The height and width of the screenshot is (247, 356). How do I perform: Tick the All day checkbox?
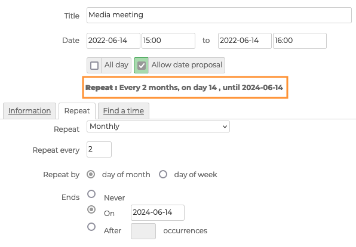click(x=94, y=66)
